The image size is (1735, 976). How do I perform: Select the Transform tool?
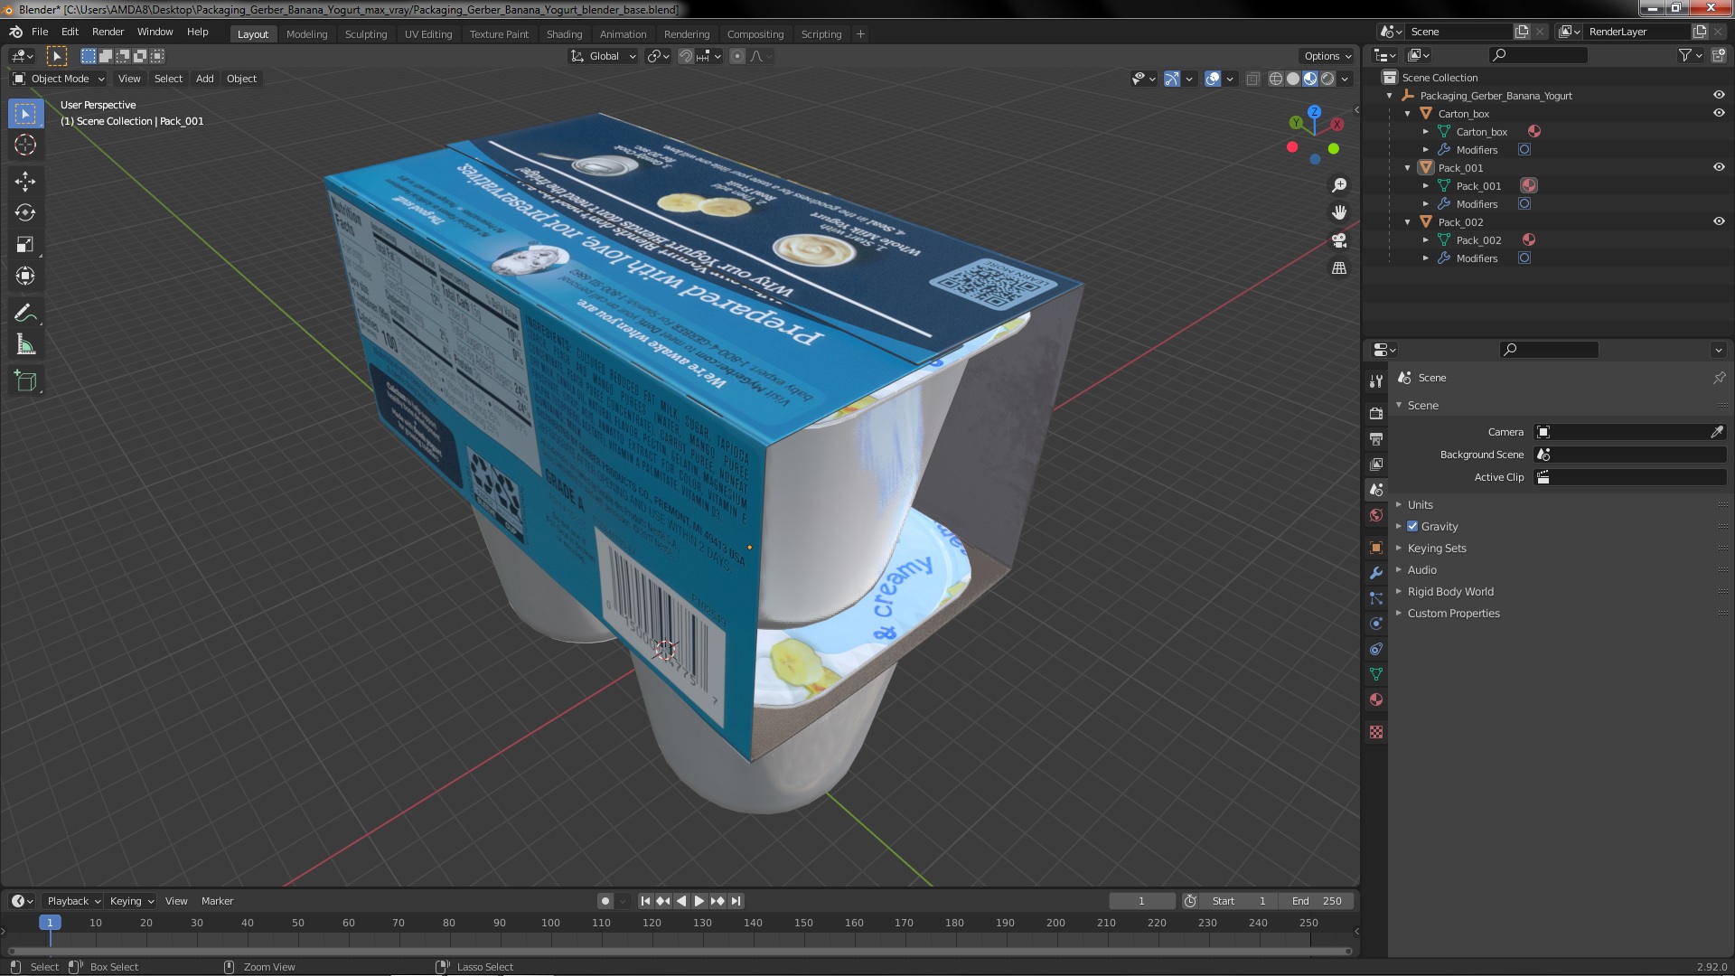coord(25,276)
